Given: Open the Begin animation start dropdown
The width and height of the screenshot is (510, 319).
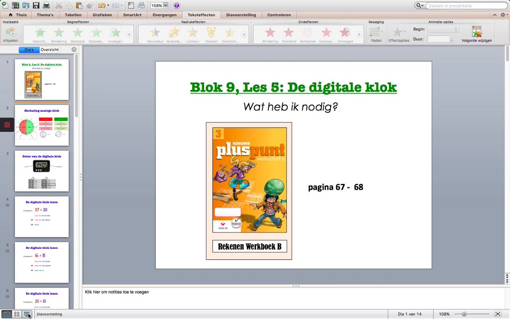Looking at the screenshot, I should pyautogui.click(x=443, y=29).
